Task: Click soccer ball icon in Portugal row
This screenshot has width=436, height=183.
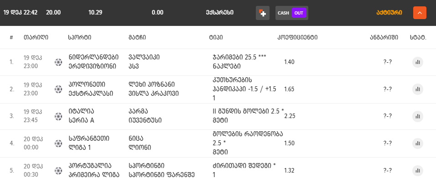Action: pyautogui.click(x=58, y=170)
